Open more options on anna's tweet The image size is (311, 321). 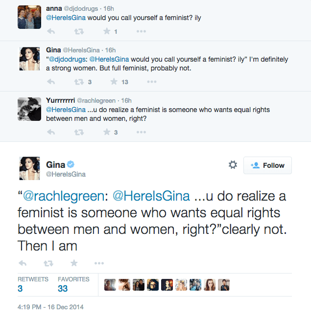[x=141, y=32]
